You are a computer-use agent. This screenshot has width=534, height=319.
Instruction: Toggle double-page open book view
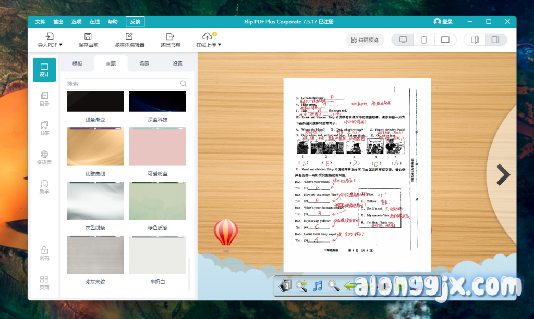[475, 40]
